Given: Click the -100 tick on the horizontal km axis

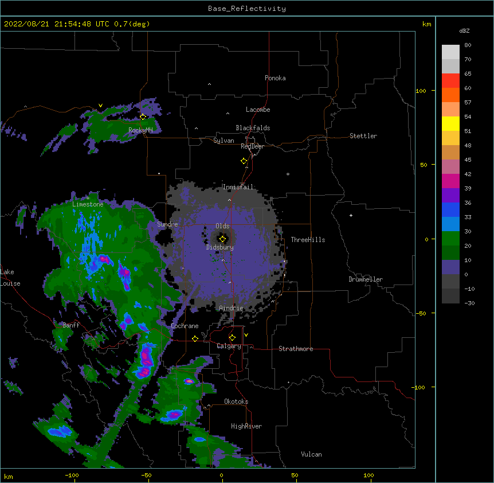Looking at the screenshot, I should [x=72, y=475].
